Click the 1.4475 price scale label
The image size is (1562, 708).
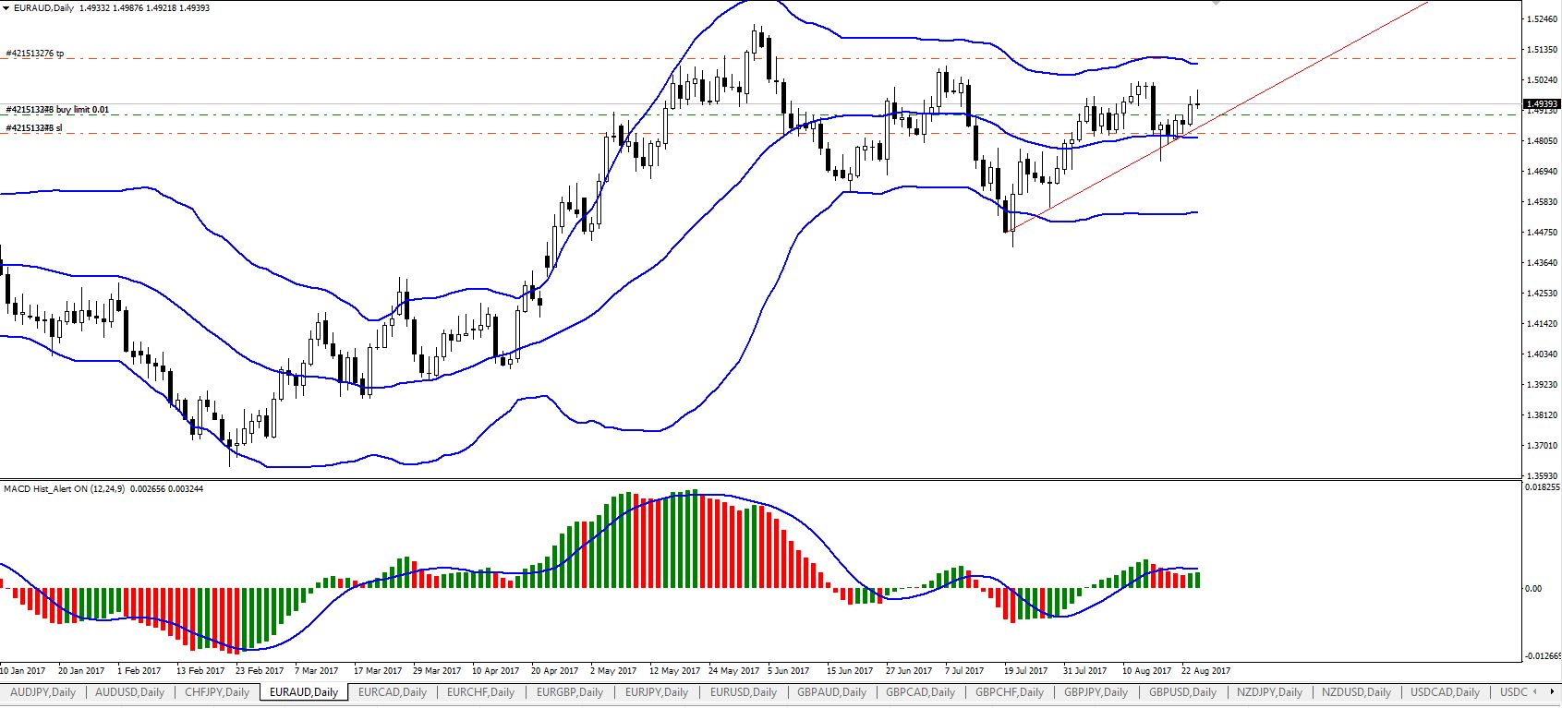point(1543,233)
